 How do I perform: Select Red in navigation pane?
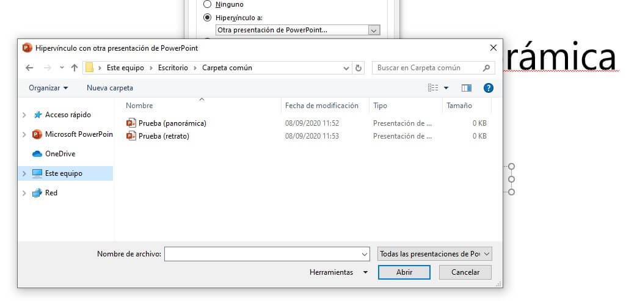coord(51,193)
